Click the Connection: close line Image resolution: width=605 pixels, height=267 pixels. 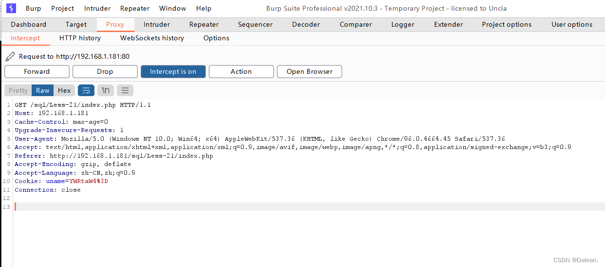click(x=48, y=190)
